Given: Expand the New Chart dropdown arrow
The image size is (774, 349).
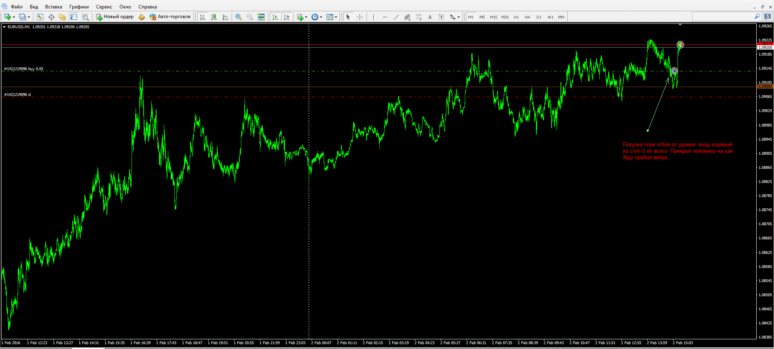Looking at the screenshot, I should tap(14, 17).
